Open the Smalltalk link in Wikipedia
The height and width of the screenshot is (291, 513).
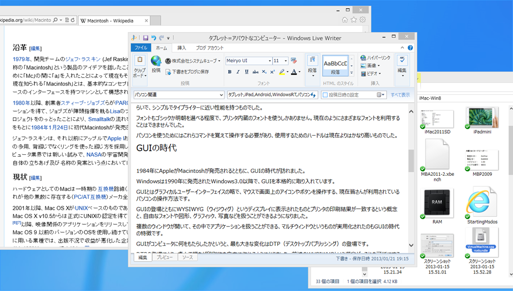click(x=99, y=119)
